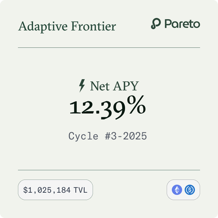Click the letter N in Net APY
This screenshot has width=218, height=218.
tap(95, 86)
